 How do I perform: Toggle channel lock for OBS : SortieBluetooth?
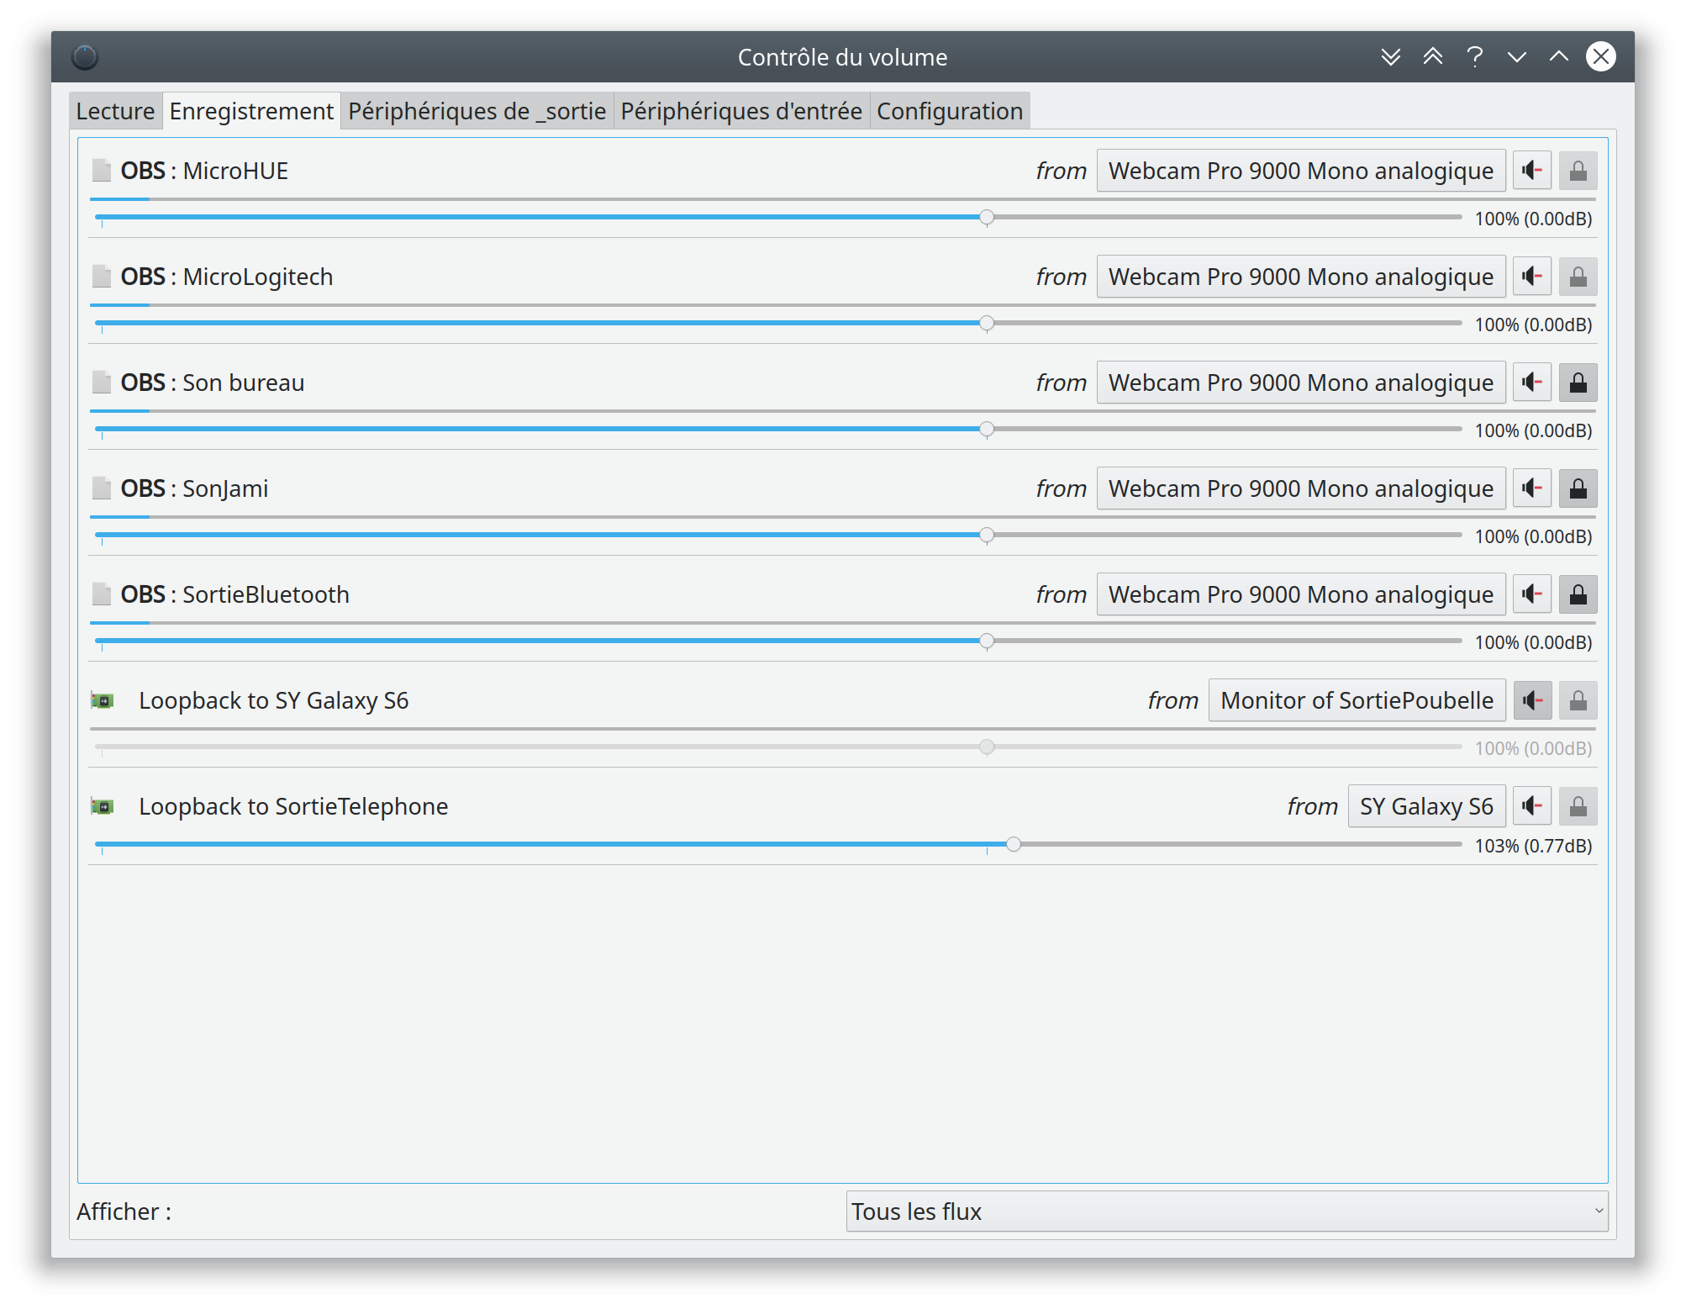[1578, 594]
